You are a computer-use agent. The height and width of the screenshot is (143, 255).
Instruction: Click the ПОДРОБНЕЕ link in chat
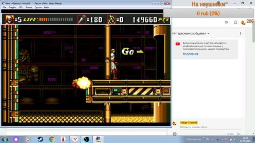pos(190,54)
